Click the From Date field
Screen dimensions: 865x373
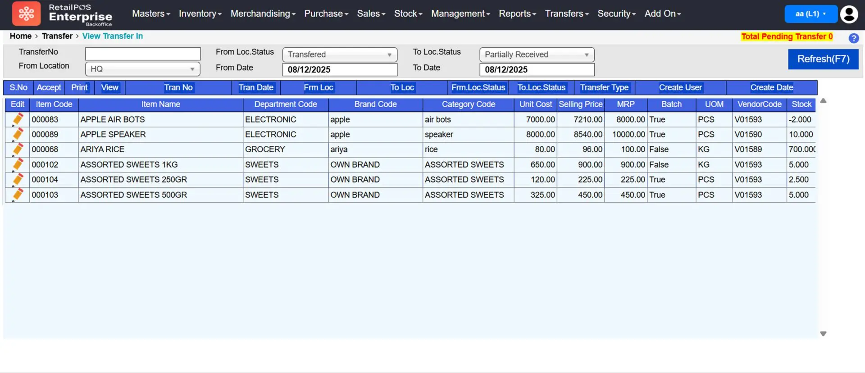point(340,69)
